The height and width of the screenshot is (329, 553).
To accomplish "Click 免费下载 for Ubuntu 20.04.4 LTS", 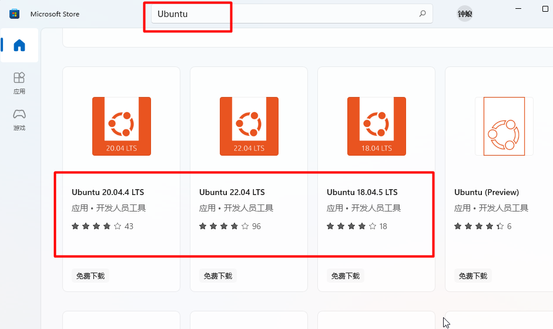I will click(x=91, y=276).
